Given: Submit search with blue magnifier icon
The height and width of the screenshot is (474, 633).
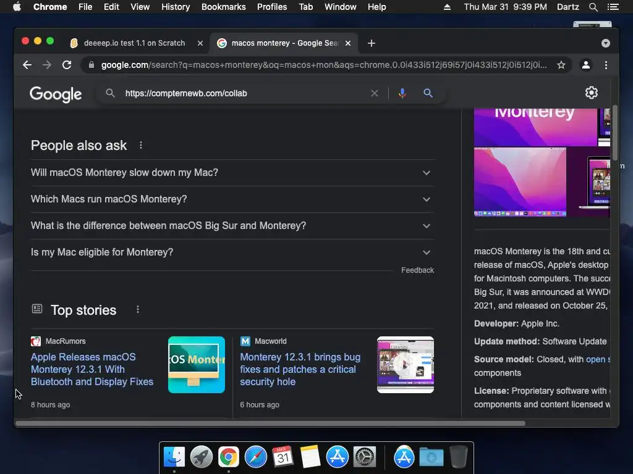Looking at the screenshot, I should [x=428, y=94].
